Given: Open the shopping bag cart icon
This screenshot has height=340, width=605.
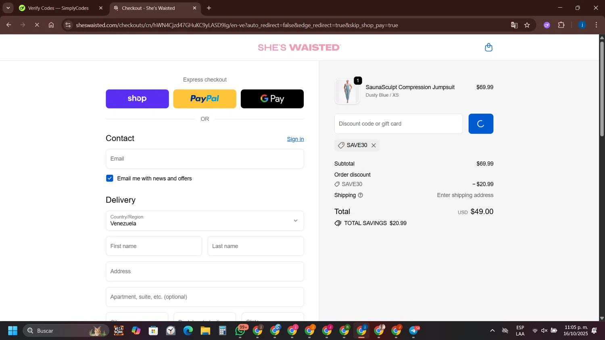Looking at the screenshot, I should point(488,47).
